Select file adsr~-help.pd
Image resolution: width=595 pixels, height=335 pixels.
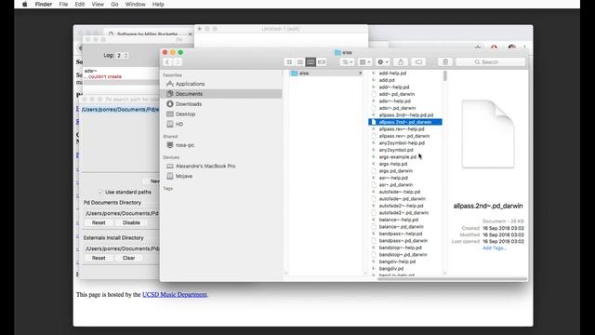click(x=394, y=101)
